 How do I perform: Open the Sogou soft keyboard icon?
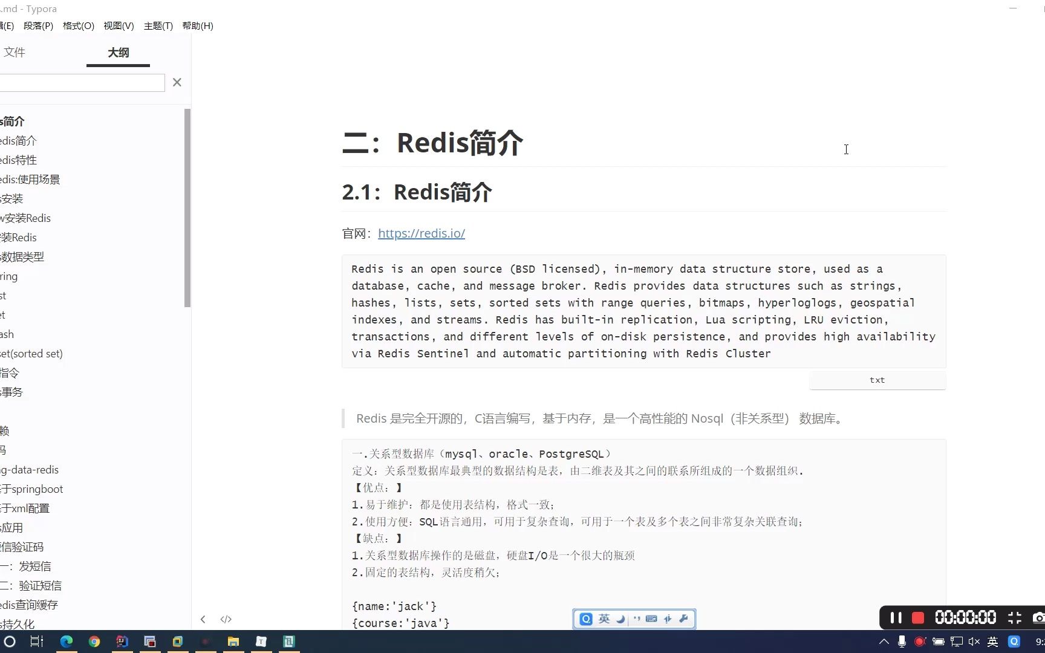coord(652,619)
